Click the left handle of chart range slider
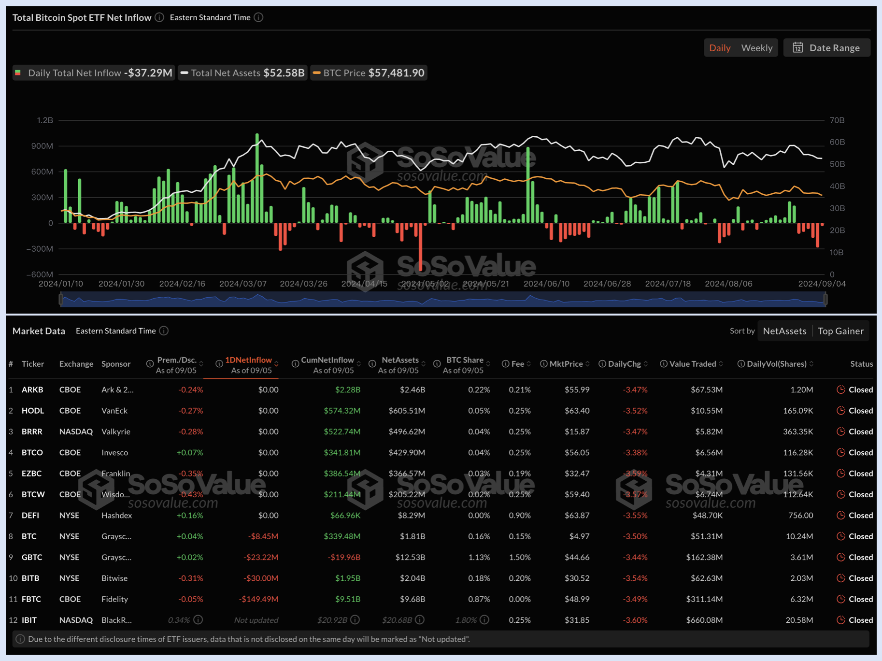 click(61, 300)
